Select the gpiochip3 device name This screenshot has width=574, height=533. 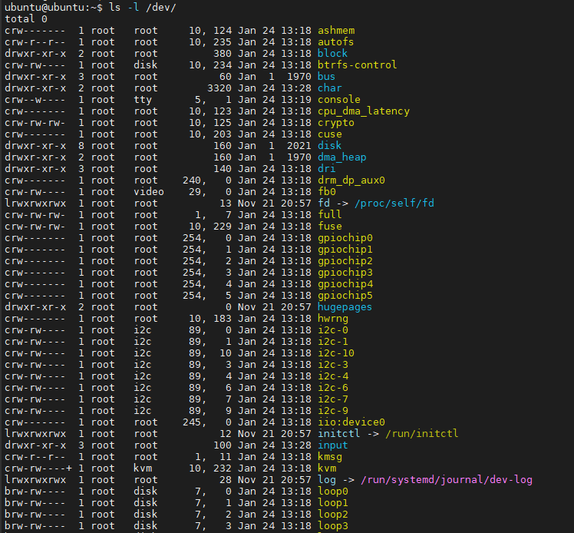pos(345,272)
